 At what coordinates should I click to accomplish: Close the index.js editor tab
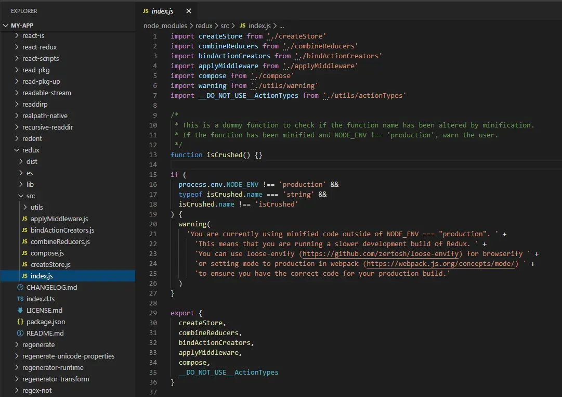coord(188,11)
